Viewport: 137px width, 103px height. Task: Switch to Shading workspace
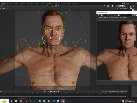37,4
